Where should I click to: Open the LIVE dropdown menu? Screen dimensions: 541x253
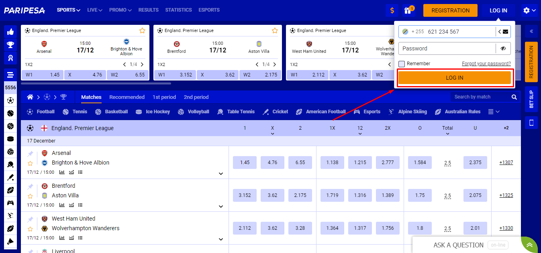tap(95, 10)
